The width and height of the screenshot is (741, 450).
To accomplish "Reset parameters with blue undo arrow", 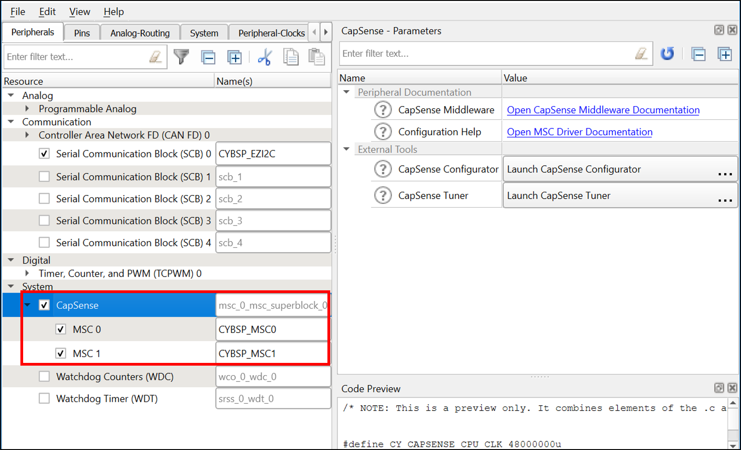I will (668, 54).
